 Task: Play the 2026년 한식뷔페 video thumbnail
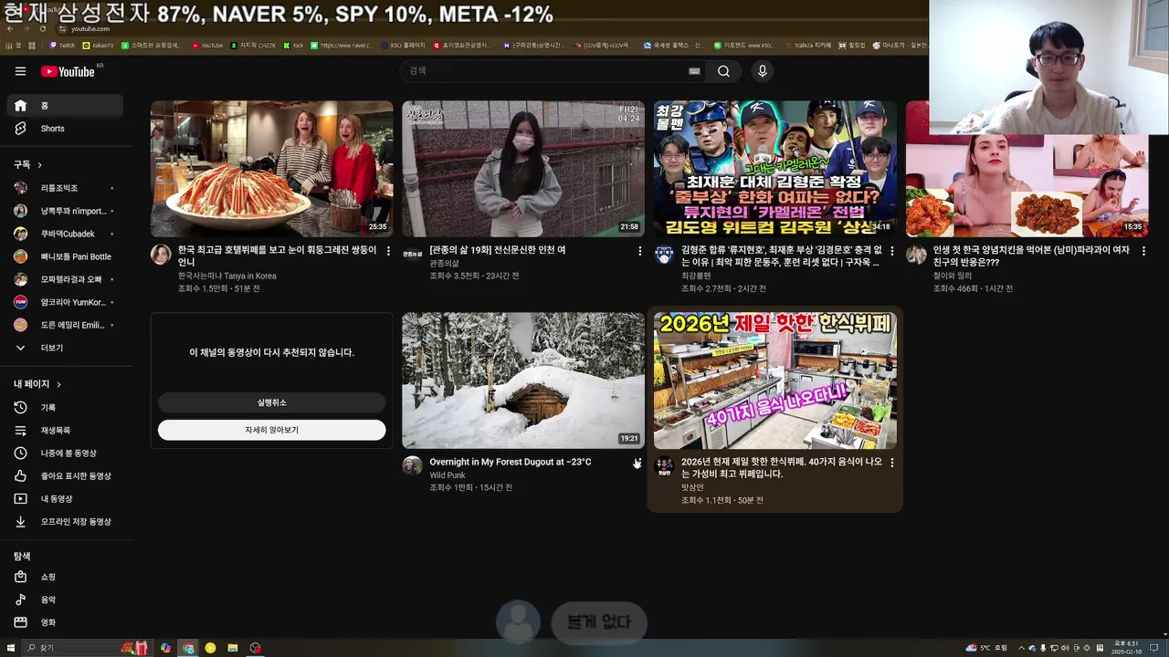pos(775,381)
